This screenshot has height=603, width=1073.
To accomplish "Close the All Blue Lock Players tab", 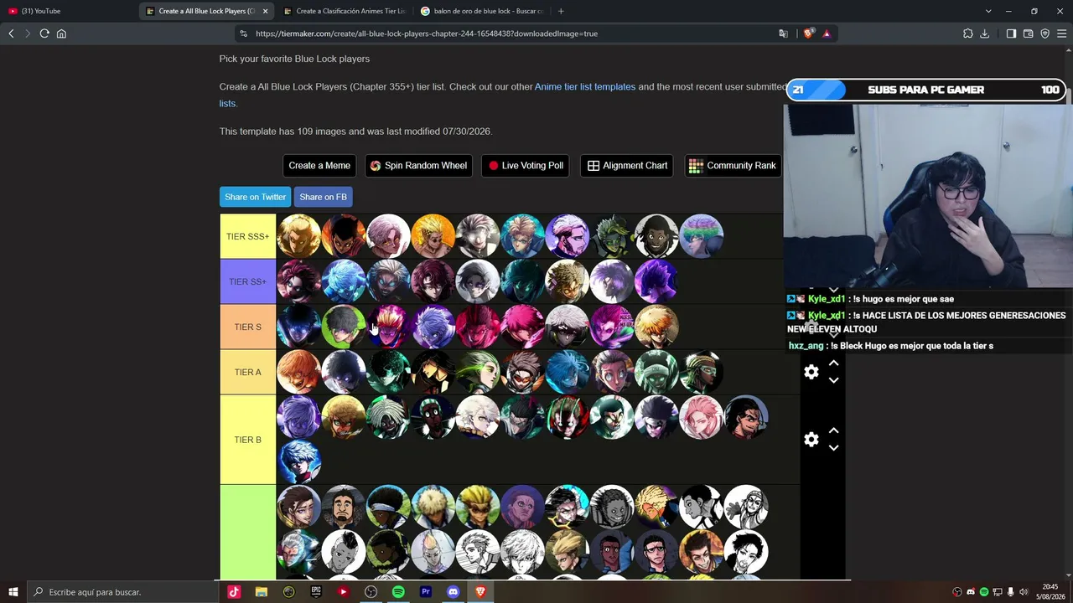I will click(x=266, y=11).
